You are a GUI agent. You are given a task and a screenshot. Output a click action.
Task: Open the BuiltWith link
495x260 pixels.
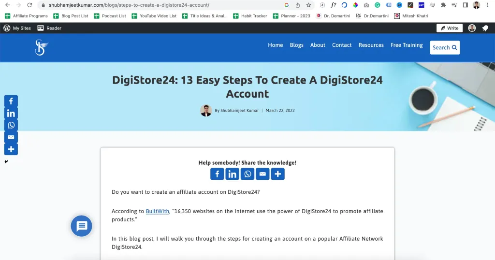click(x=158, y=211)
